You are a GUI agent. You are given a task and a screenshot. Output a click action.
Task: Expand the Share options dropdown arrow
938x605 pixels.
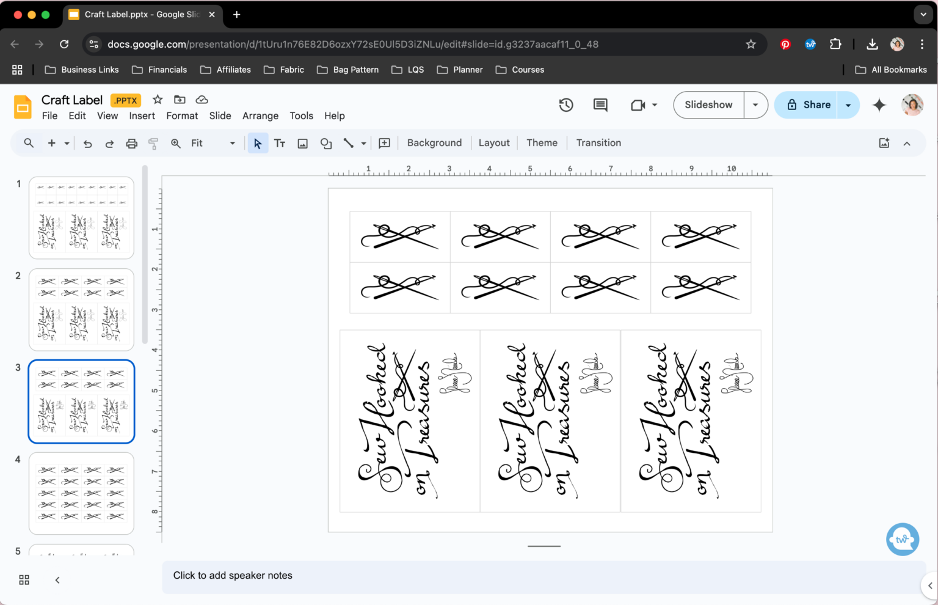click(x=848, y=105)
